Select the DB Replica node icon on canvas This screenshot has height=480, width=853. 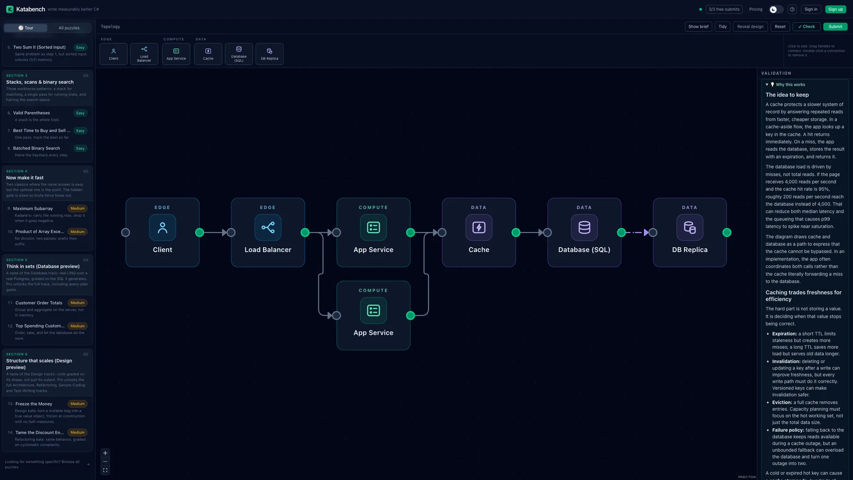(x=690, y=227)
